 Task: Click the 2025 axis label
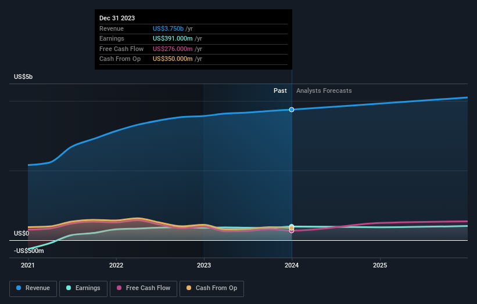(x=380, y=266)
